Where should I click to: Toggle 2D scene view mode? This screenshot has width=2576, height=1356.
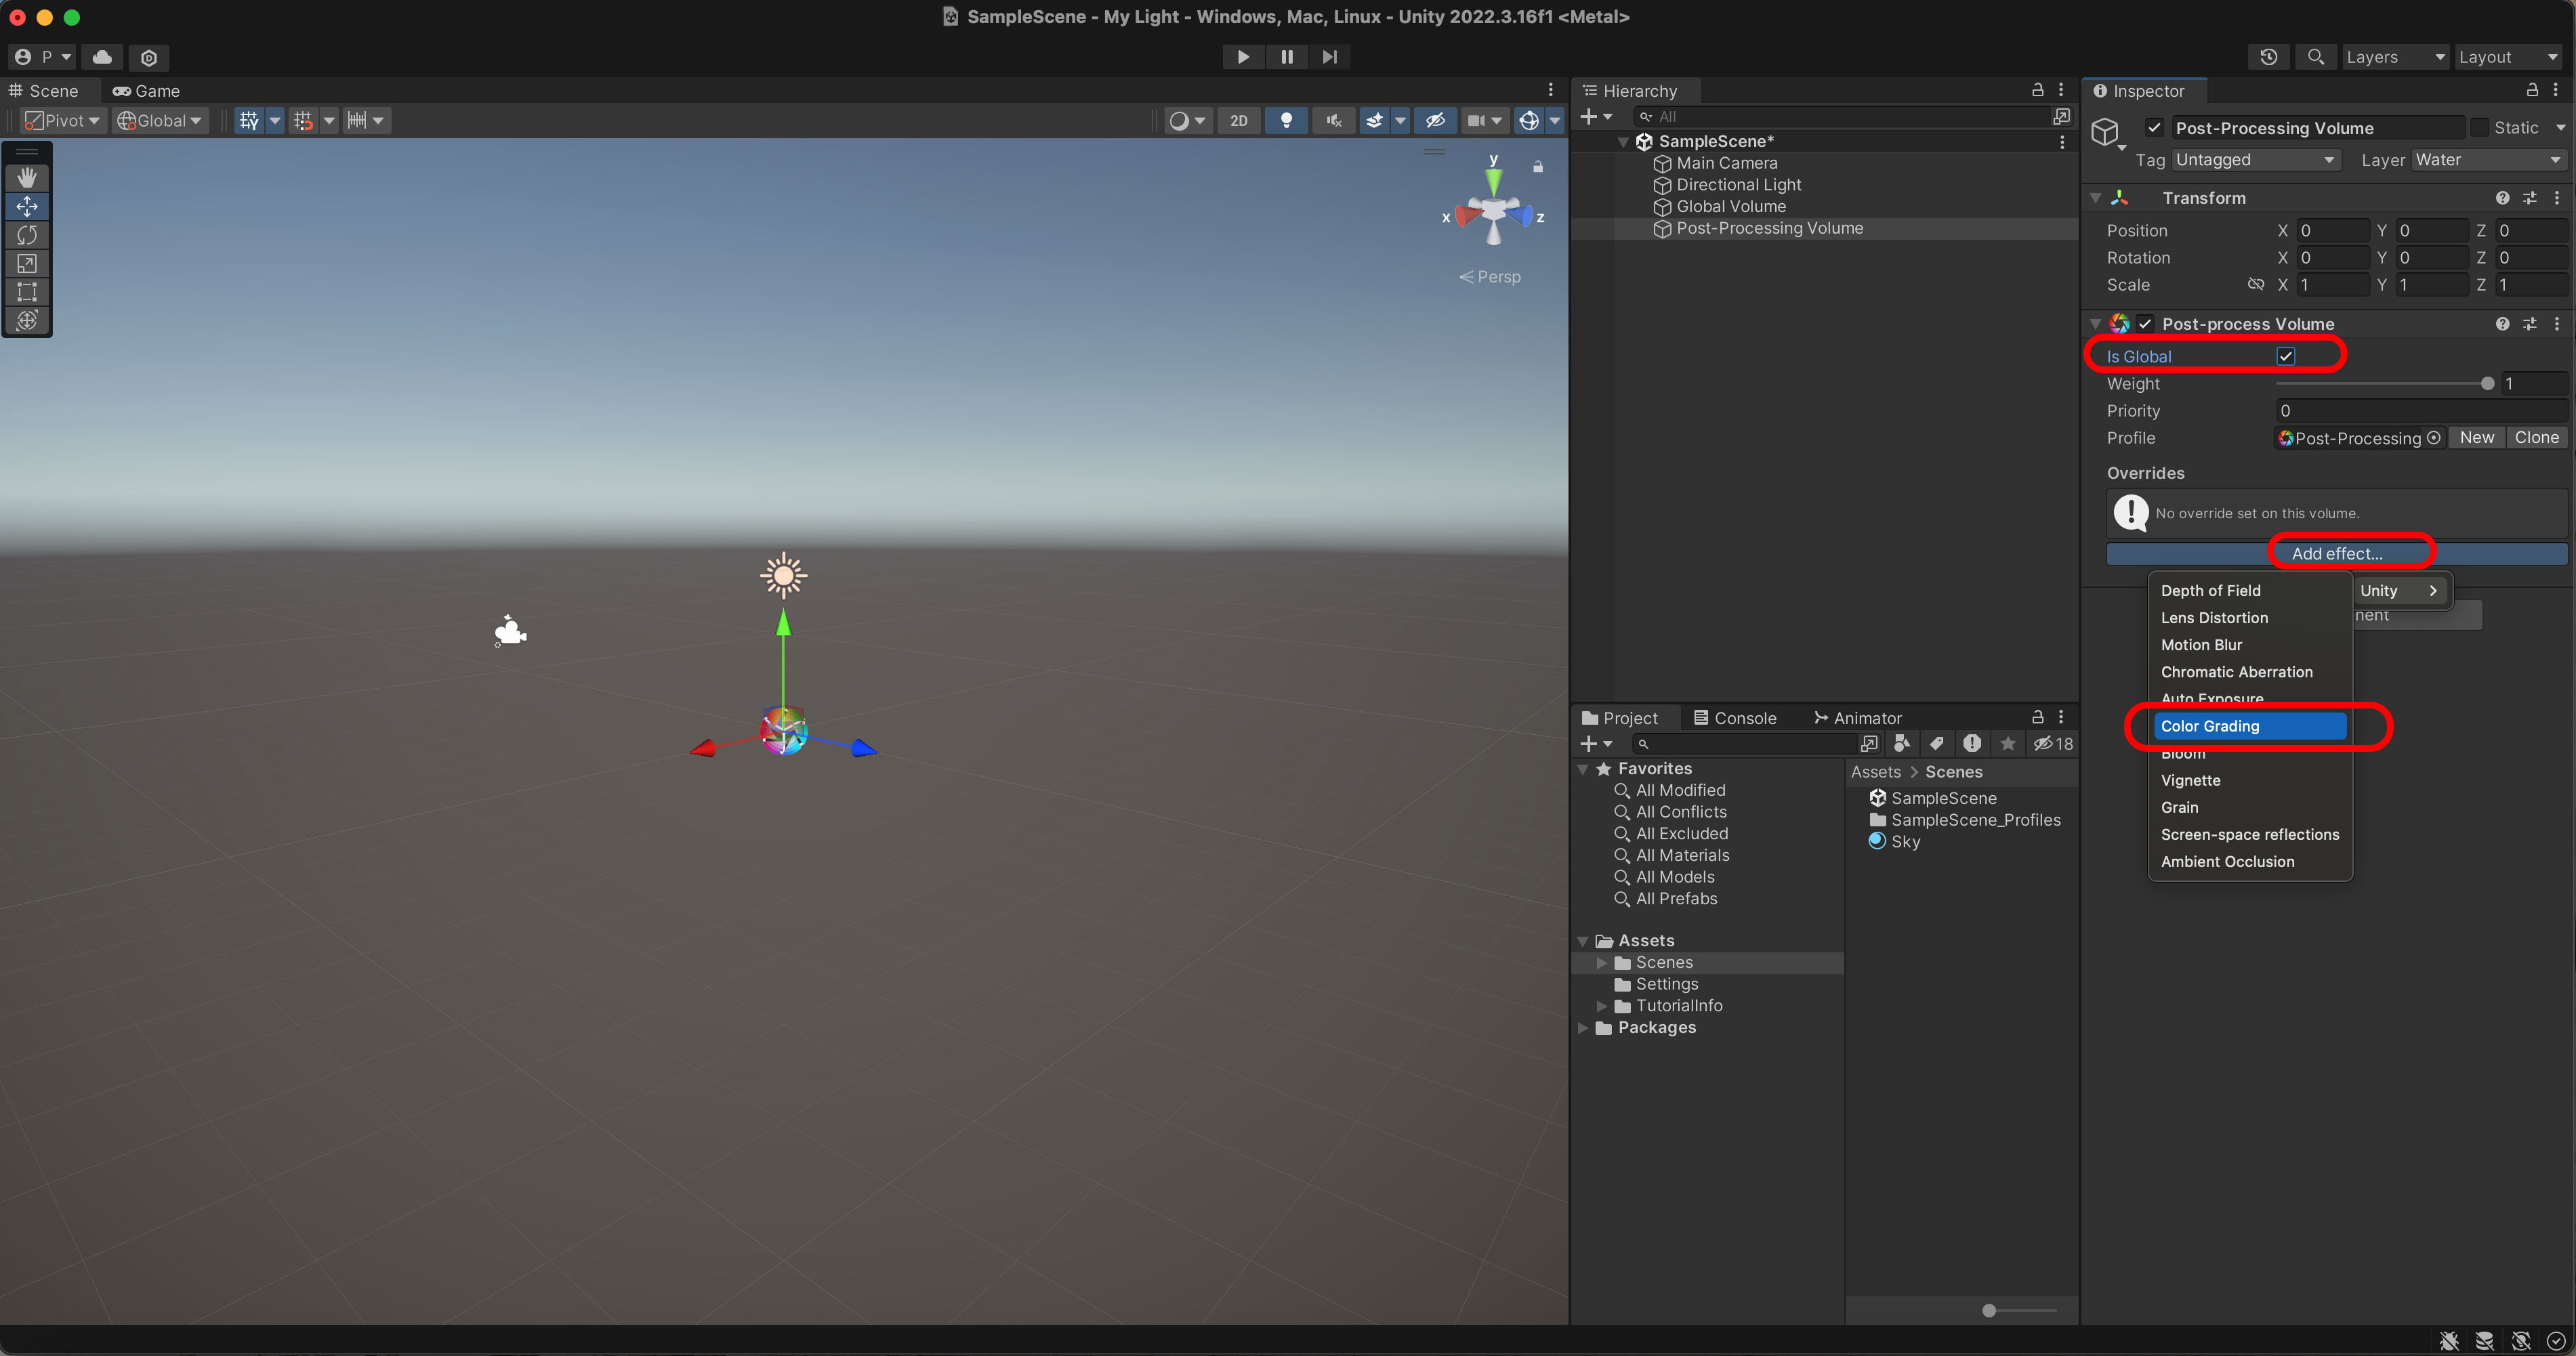point(1238,120)
